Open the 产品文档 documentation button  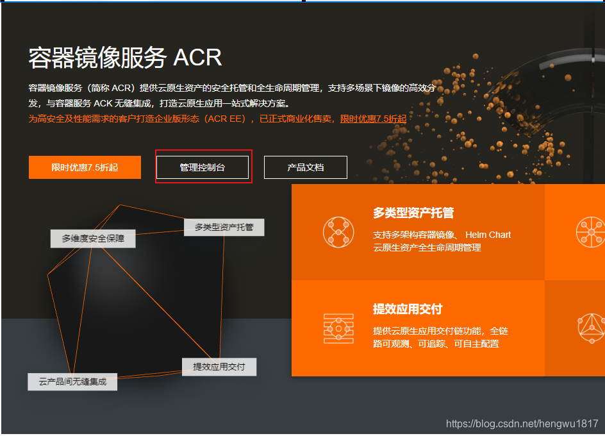[x=306, y=167]
